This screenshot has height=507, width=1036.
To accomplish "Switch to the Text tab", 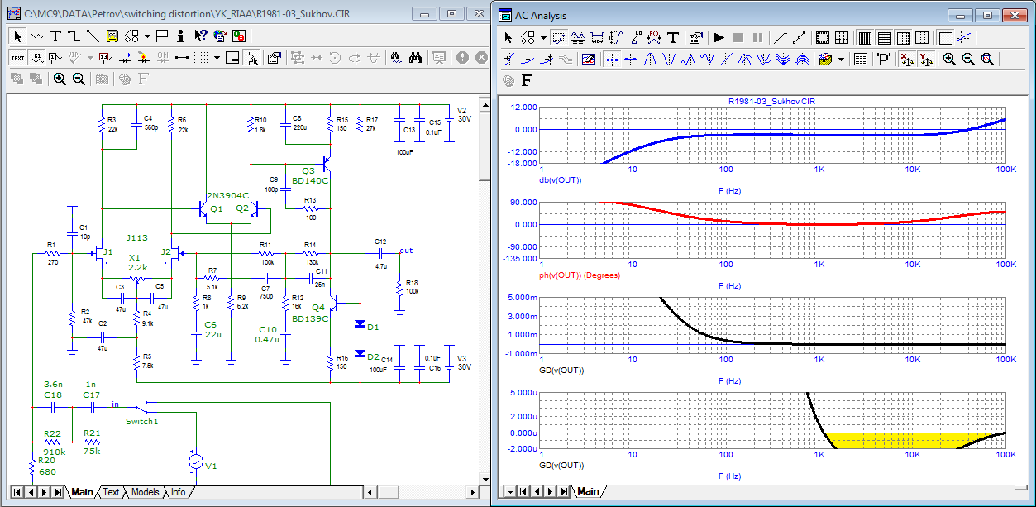I will [x=111, y=492].
